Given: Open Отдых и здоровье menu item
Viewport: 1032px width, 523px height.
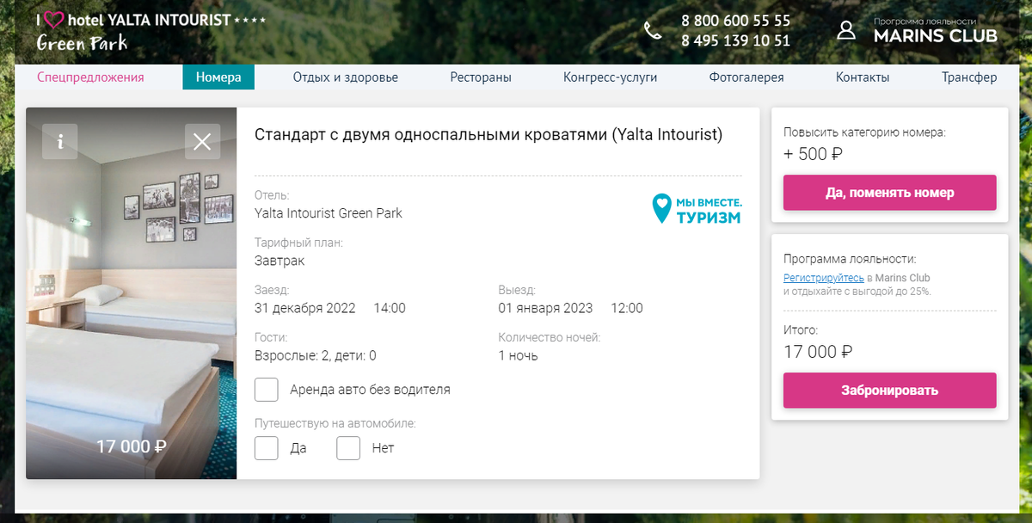Looking at the screenshot, I should coord(346,77).
